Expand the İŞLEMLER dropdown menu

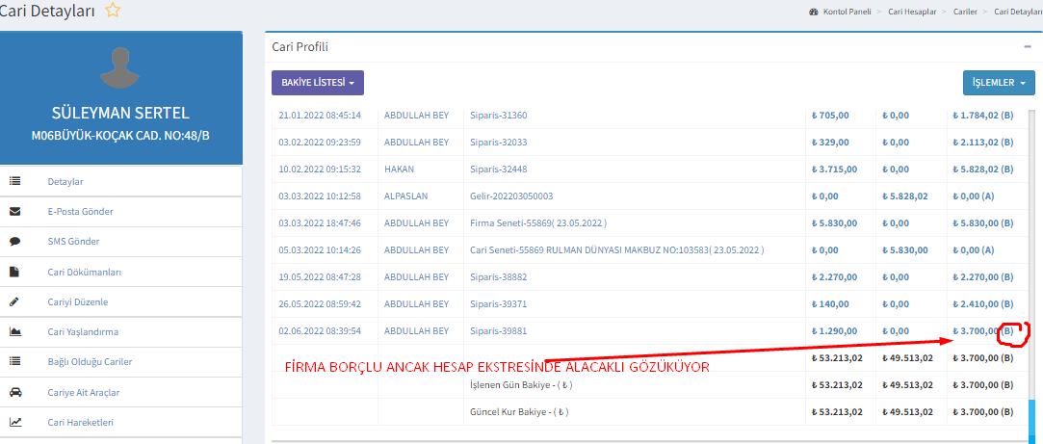coord(999,84)
